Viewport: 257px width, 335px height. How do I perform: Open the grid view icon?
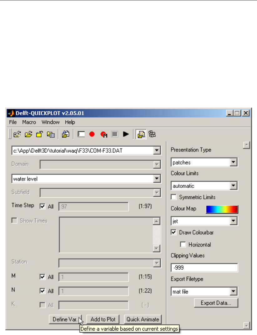pyautogui.click(x=152, y=135)
